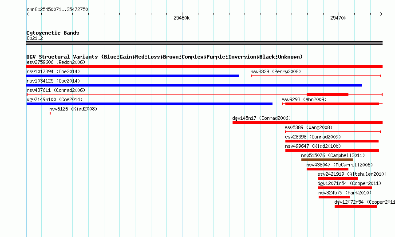Screen dimensions: 395x237
Task: Click the nsv1017394 (Coe2014) label
Action: (53, 71)
